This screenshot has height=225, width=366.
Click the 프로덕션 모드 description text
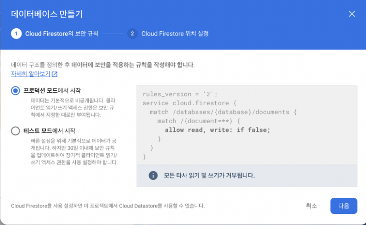pyautogui.click(x=73, y=107)
